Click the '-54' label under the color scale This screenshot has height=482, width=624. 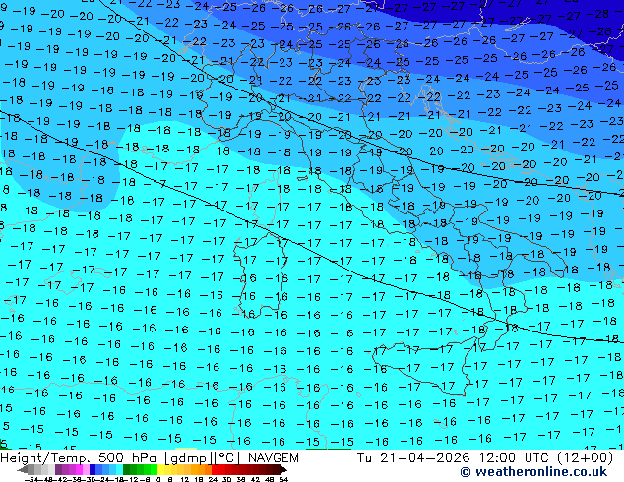(x=31, y=480)
